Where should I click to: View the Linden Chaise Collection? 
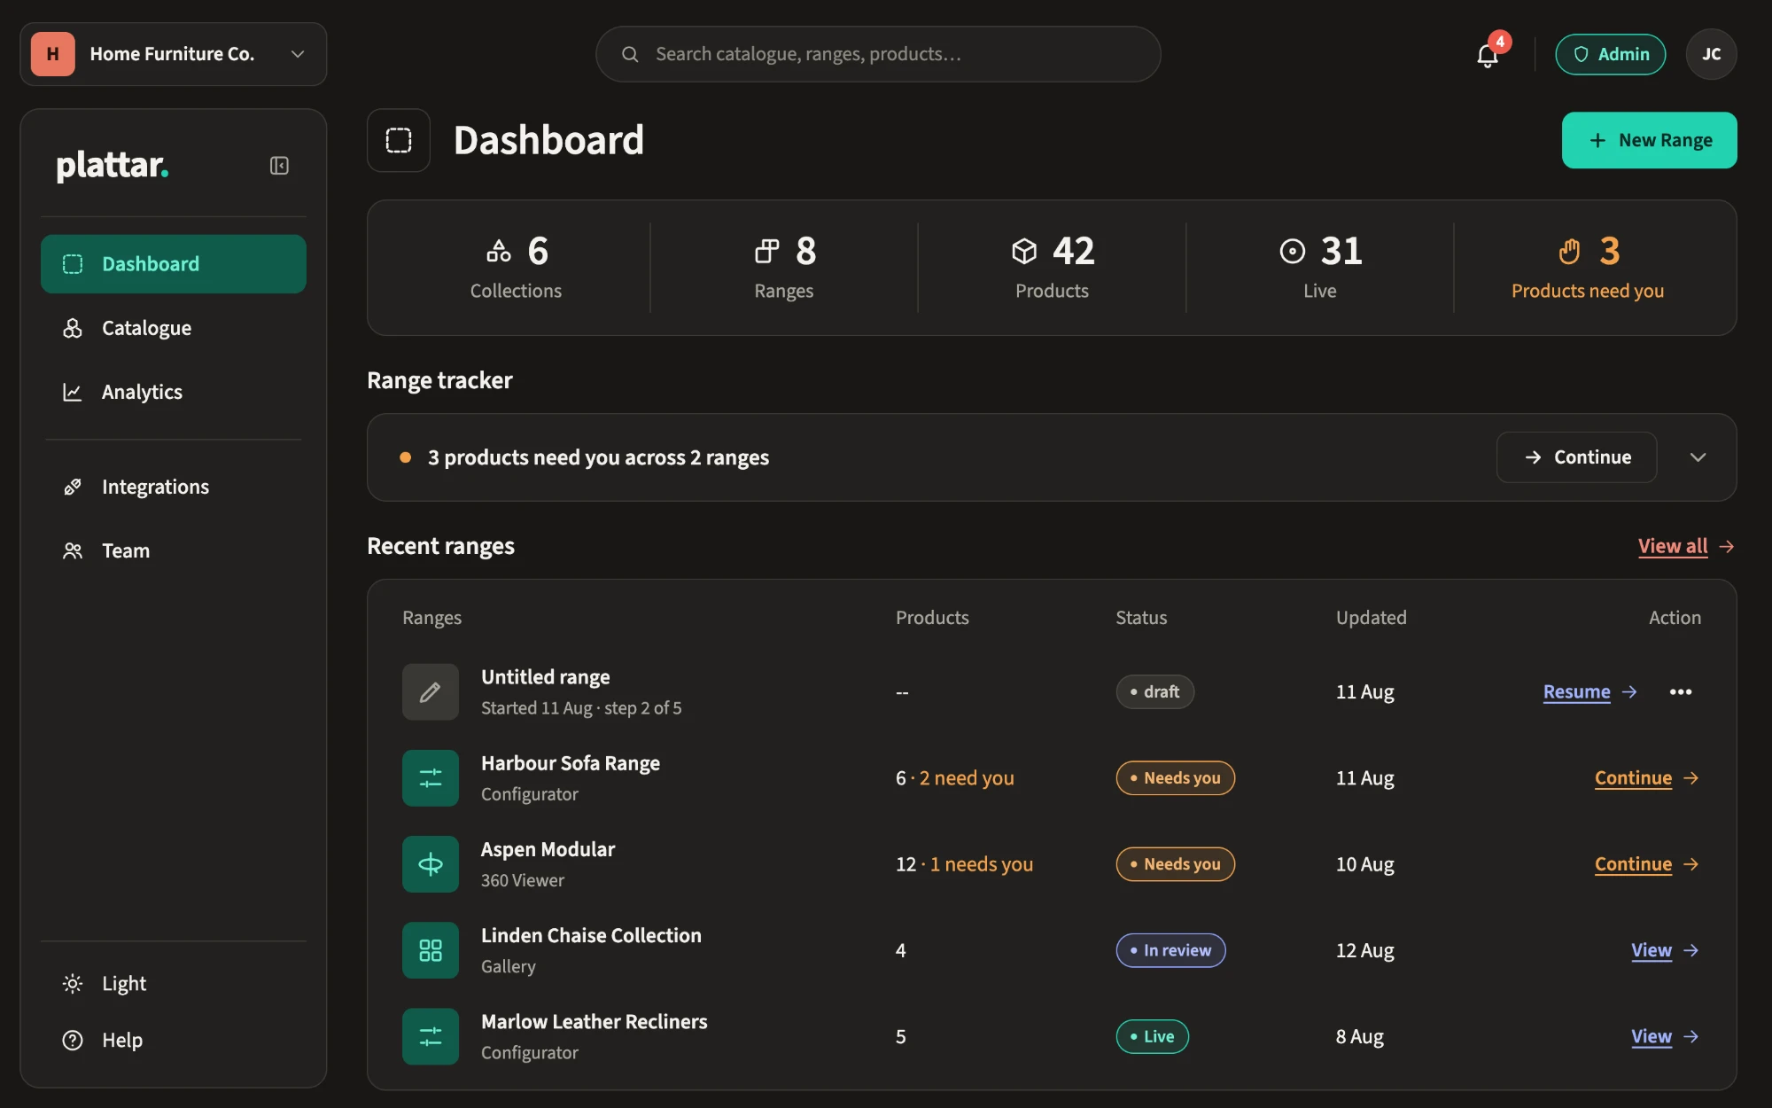1652,950
